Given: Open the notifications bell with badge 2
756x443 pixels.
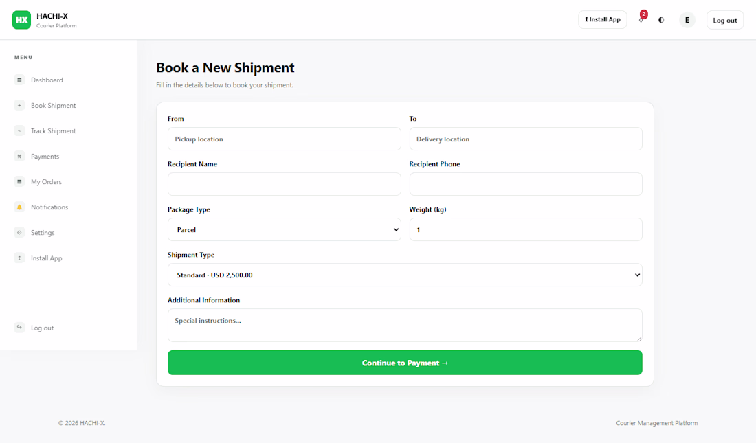Looking at the screenshot, I should 641,19.
